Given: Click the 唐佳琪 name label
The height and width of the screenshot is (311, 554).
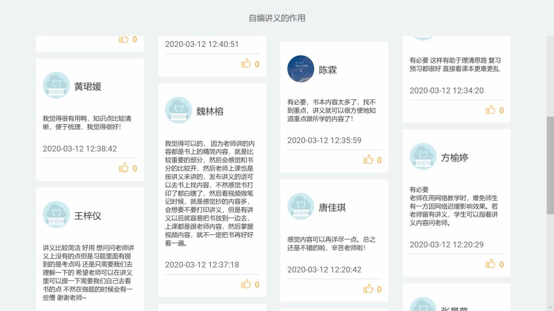Looking at the screenshot, I should pos(332,207).
